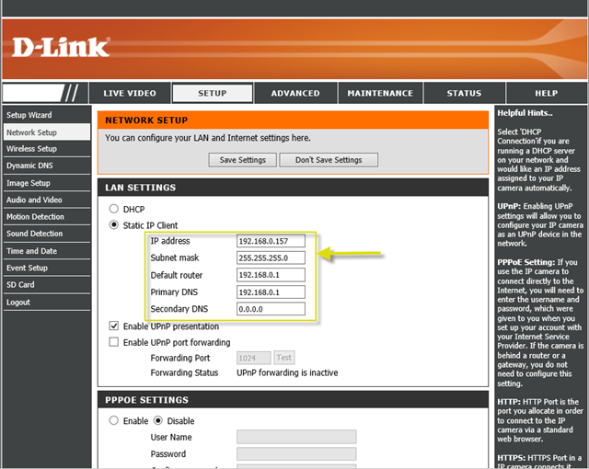Screen dimensions: 589x469
Task: Click the Test button
Action: click(284, 358)
